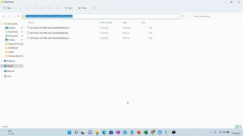Select the .pem file
Viewport: 243px width, 136px height.
point(50,38)
